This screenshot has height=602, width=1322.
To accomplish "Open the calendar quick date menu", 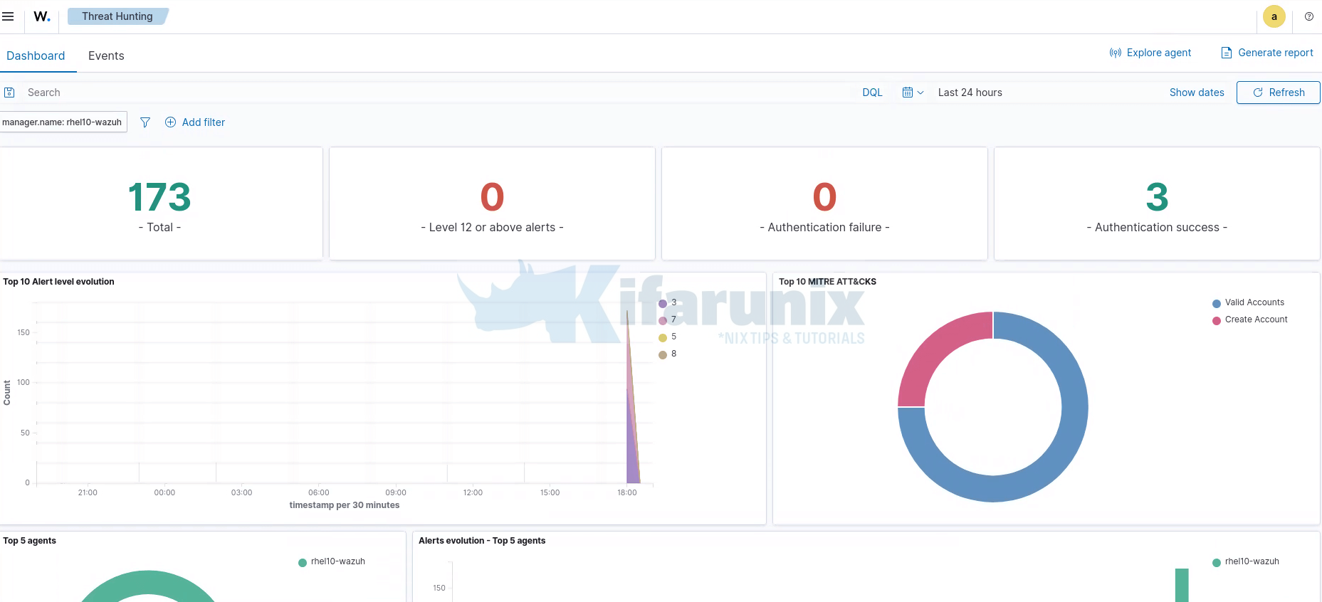I will pyautogui.click(x=913, y=93).
